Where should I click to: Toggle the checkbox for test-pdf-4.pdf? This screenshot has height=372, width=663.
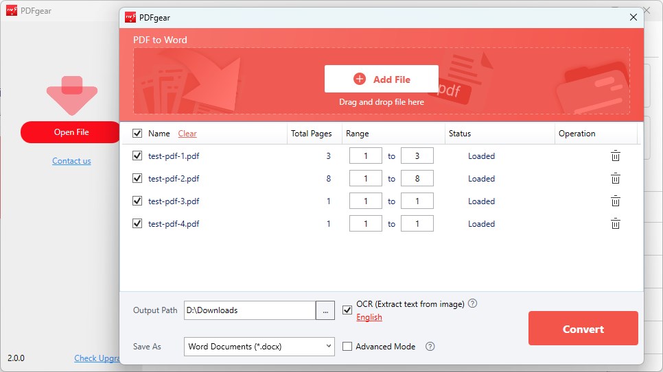pos(137,223)
